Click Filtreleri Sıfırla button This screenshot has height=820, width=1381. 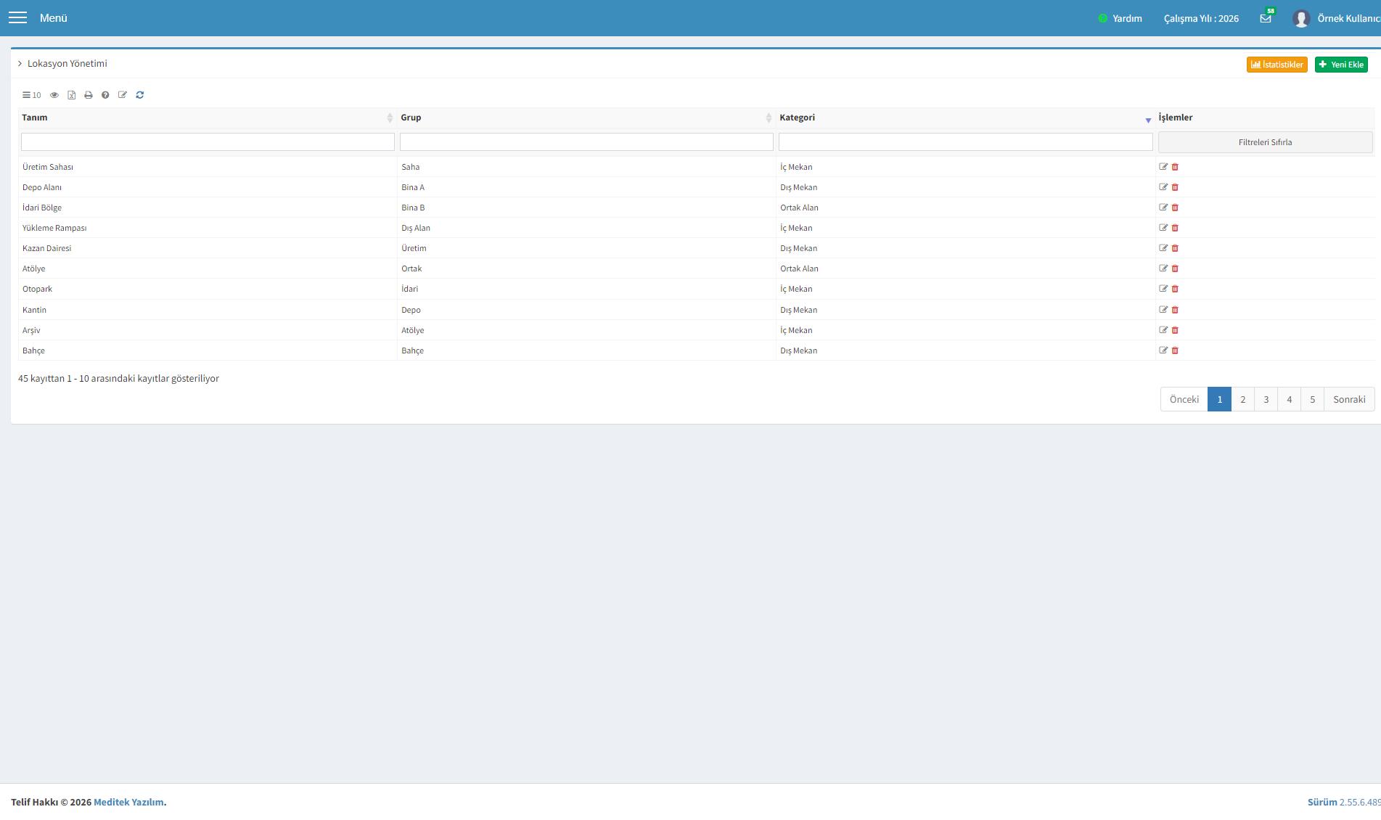(1265, 142)
